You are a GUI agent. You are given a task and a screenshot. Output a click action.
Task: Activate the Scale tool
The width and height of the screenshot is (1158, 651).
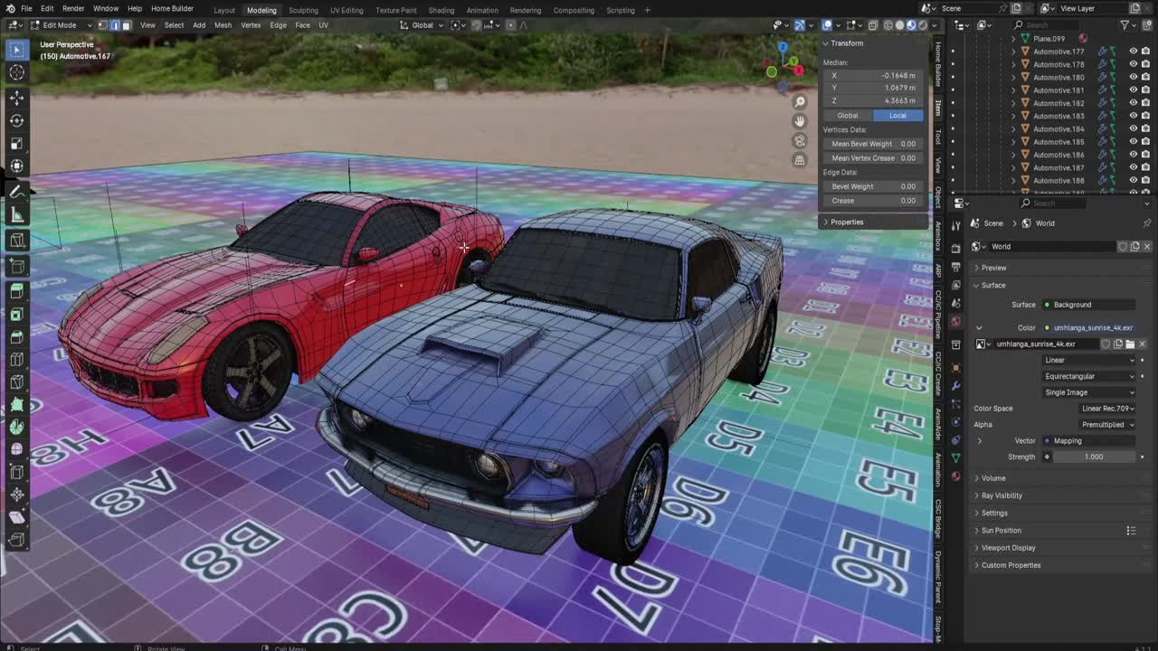coord(16,144)
